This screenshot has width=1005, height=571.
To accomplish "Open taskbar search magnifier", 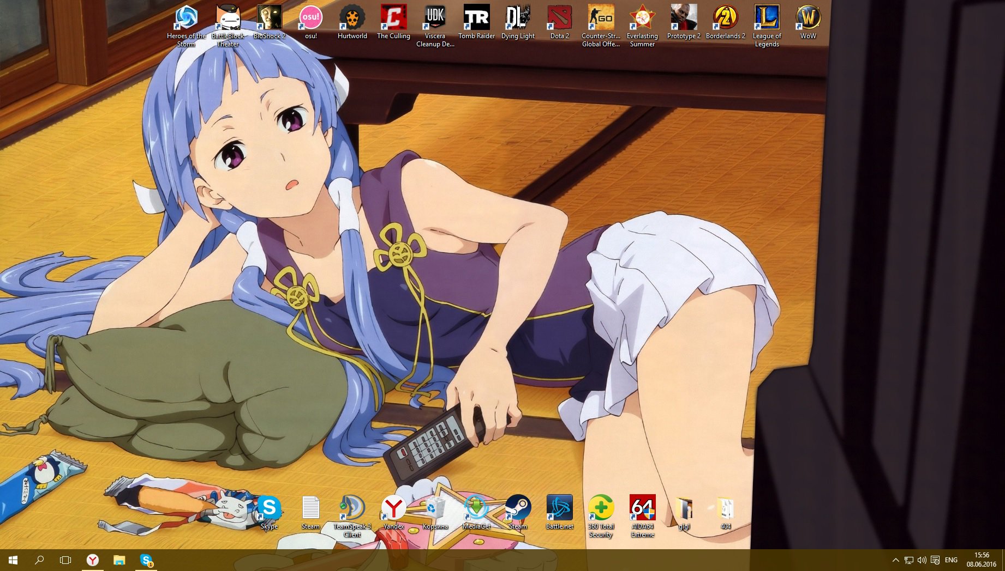I will (x=39, y=560).
